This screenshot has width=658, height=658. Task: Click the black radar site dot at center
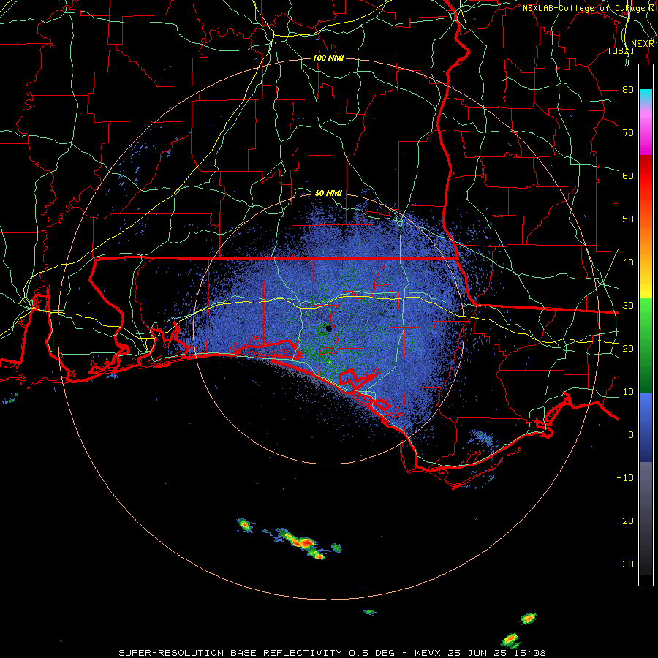coord(328,328)
